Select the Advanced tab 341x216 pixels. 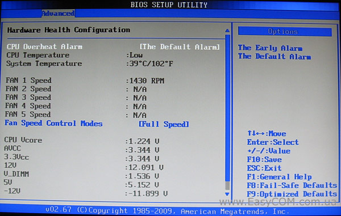pyautogui.click(x=58, y=14)
